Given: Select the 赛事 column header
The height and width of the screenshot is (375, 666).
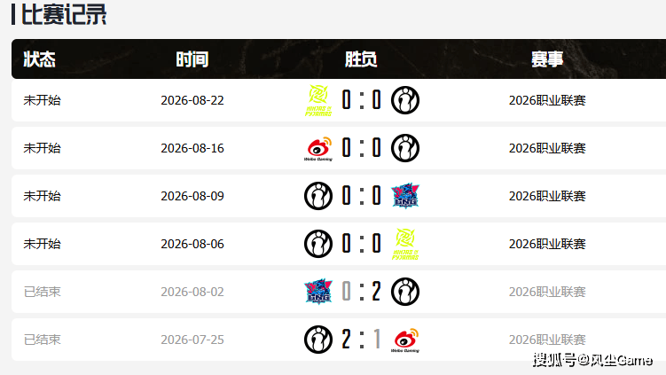Looking at the screenshot, I should [x=547, y=59].
